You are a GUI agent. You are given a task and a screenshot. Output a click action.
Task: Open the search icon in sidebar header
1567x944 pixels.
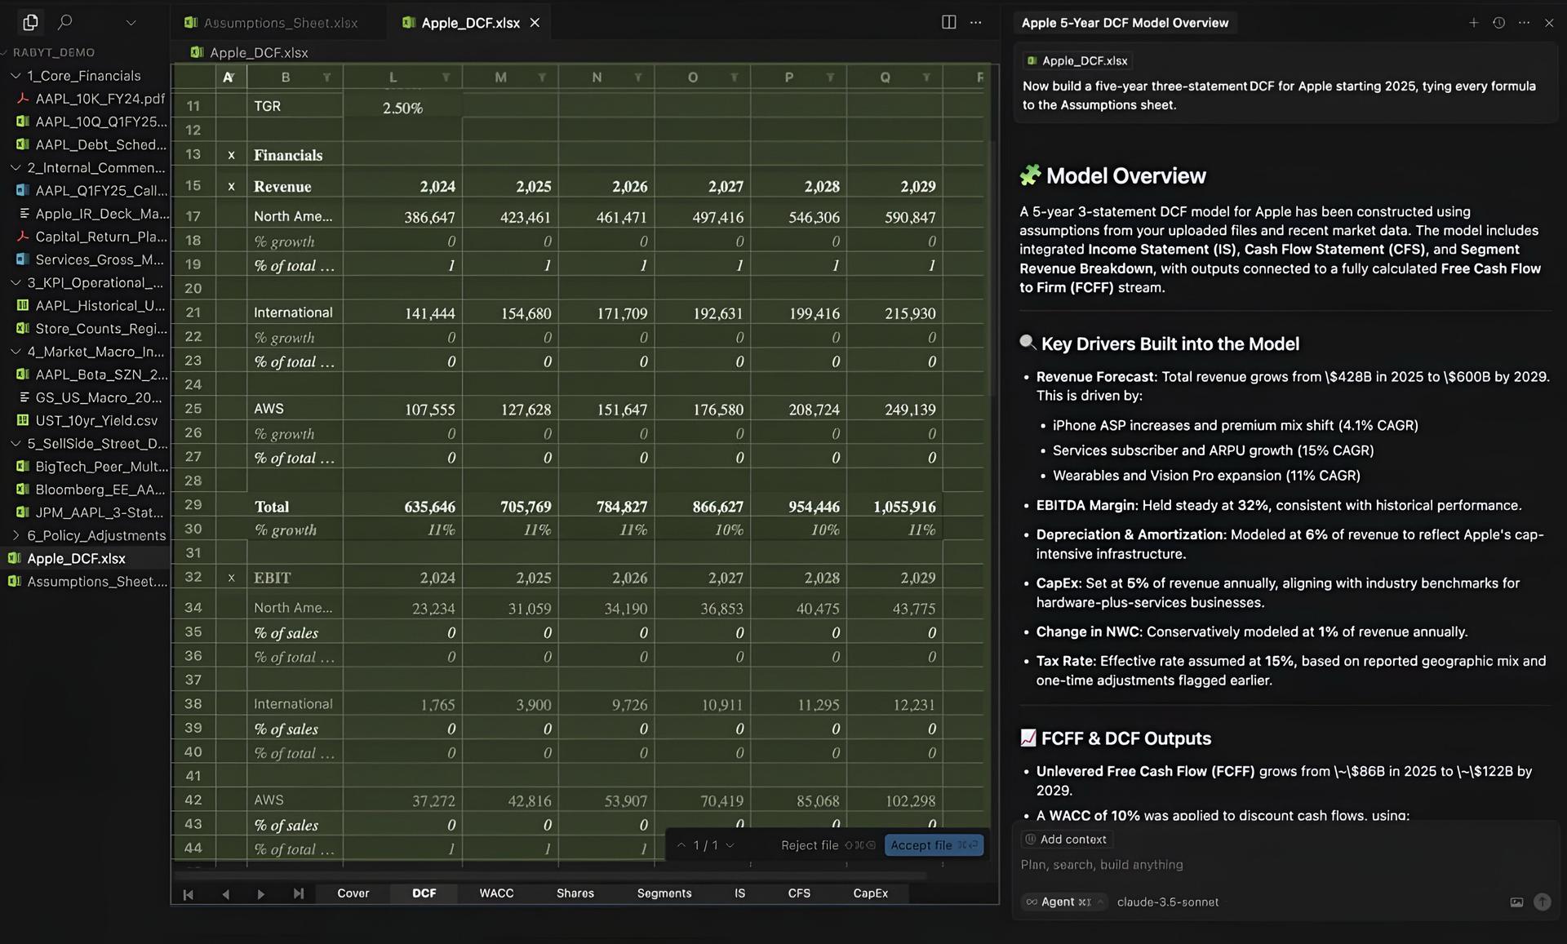click(x=65, y=22)
